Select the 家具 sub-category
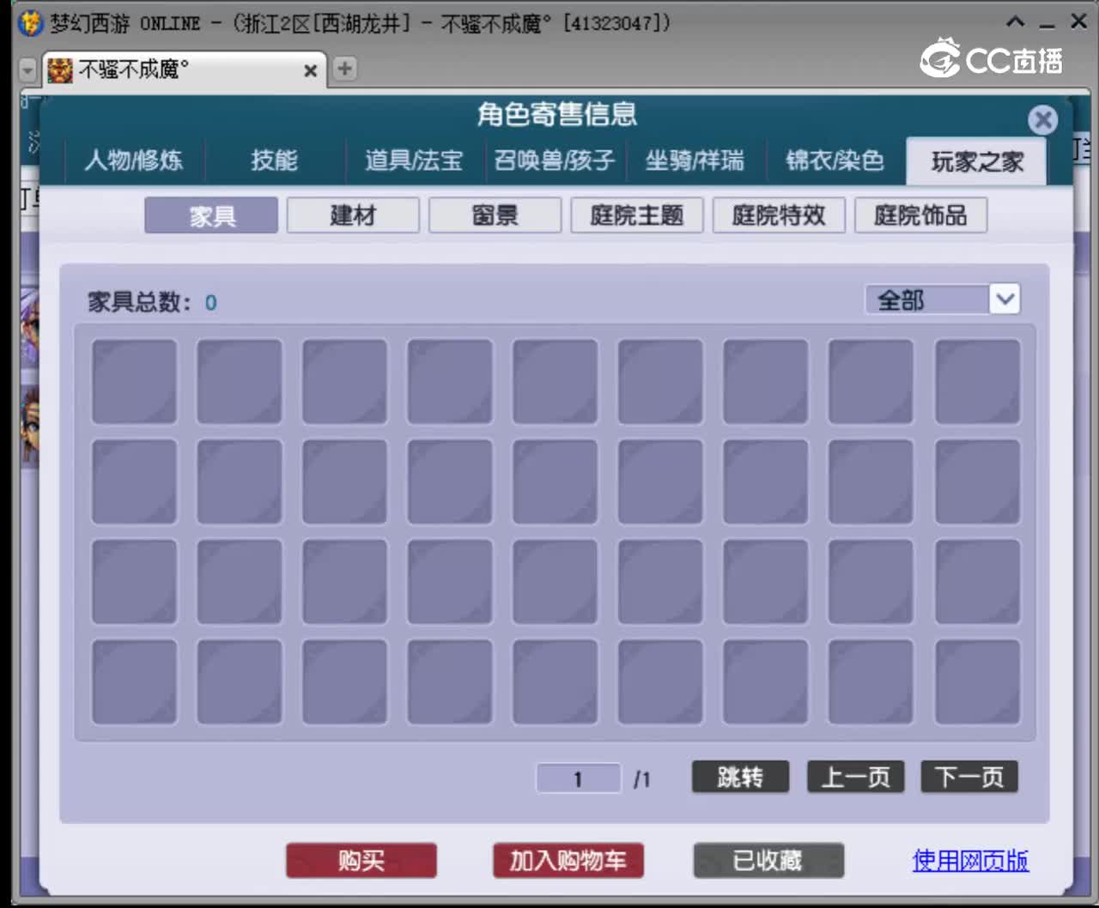The width and height of the screenshot is (1099, 908). (x=211, y=215)
